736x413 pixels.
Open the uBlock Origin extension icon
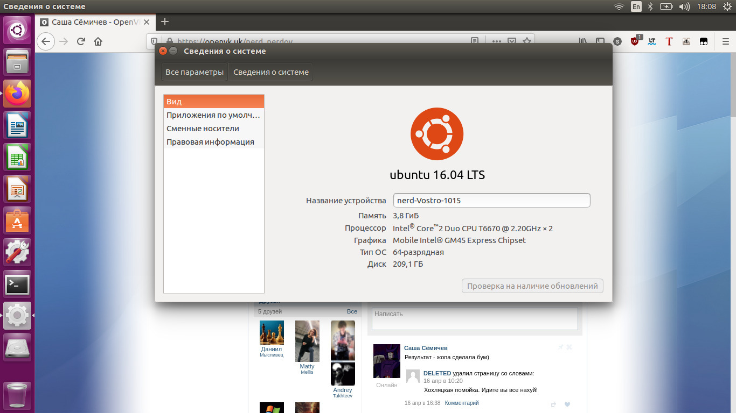click(635, 41)
